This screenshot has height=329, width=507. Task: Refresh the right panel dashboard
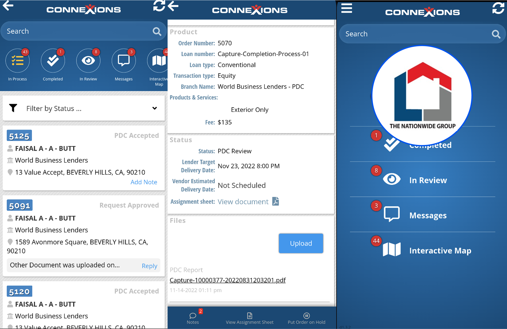[x=498, y=8]
